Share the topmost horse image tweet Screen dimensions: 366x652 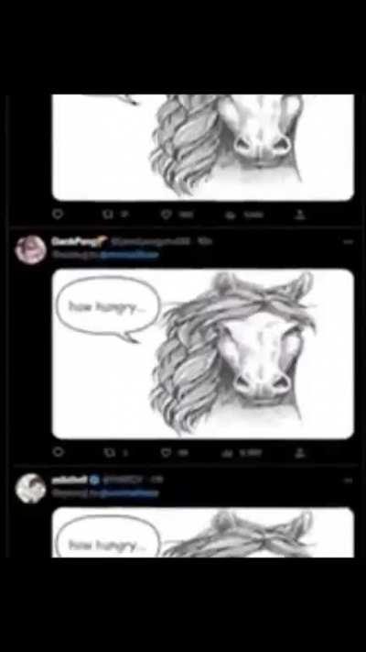[300, 215]
